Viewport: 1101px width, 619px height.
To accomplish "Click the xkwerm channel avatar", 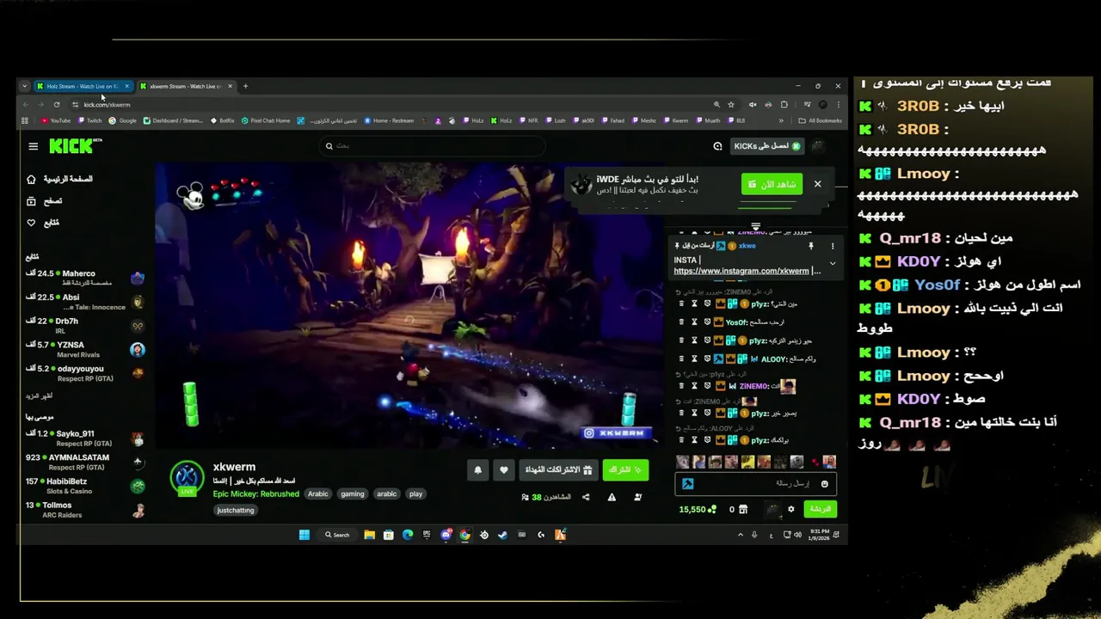I will tap(187, 478).
